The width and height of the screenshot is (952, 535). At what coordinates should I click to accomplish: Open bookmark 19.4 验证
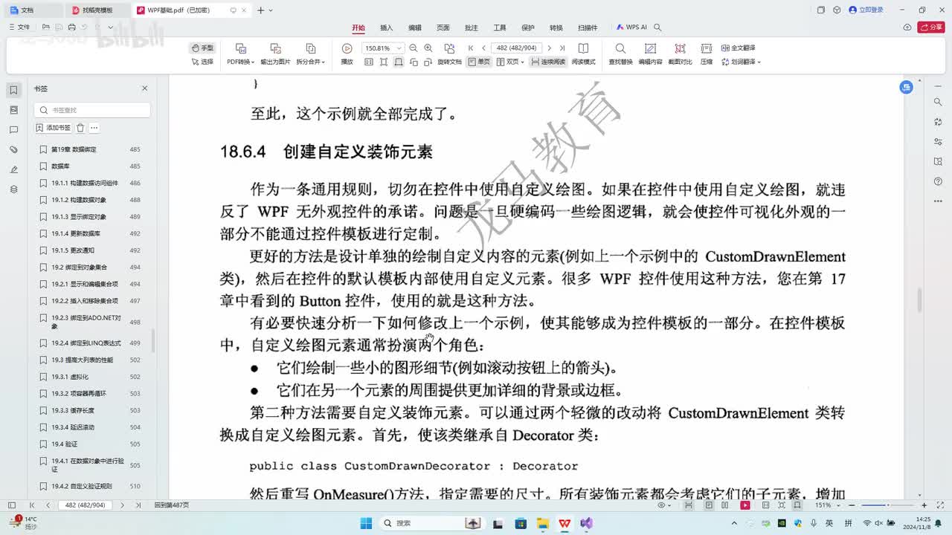(x=89, y=444)
